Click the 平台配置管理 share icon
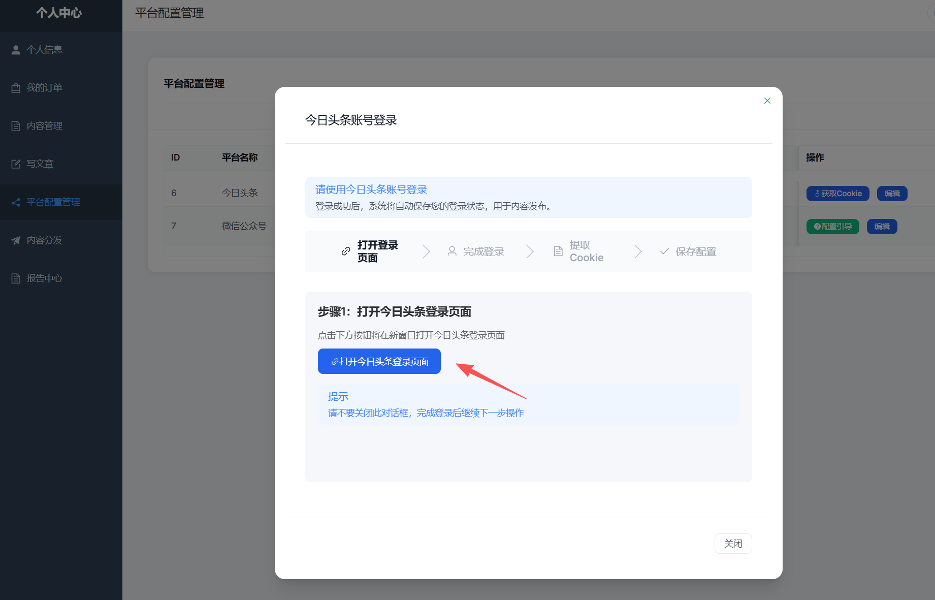935x600 pixels. click(x=16, y=202)
